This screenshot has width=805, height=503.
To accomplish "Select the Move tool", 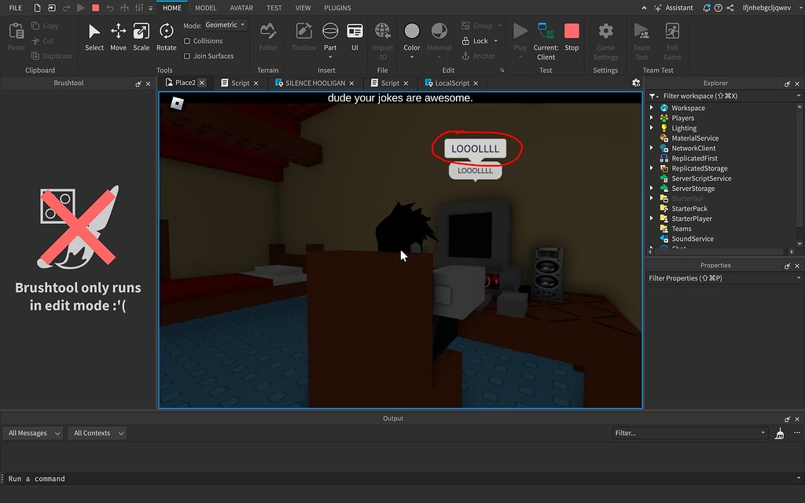I will coord(118,37).
